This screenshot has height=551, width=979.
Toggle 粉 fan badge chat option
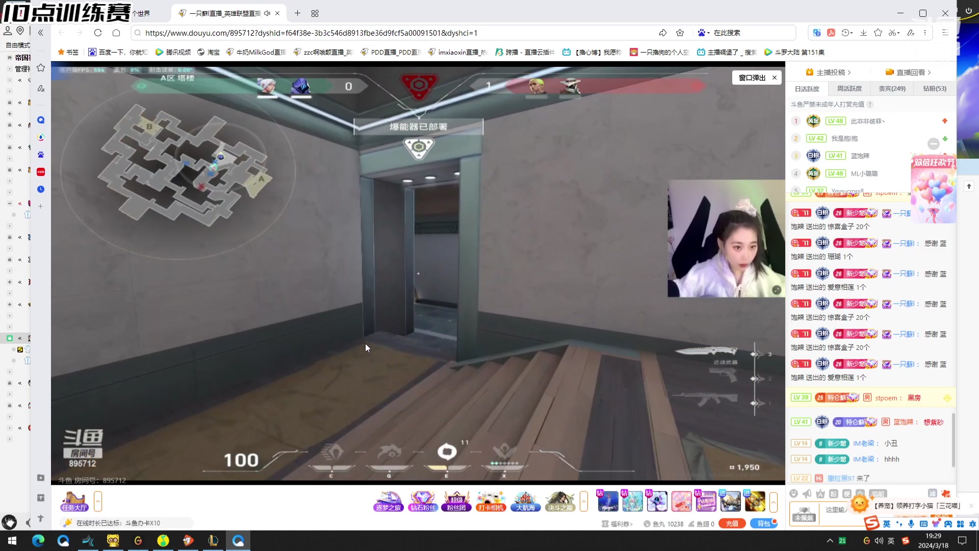[x=833, y=493]
